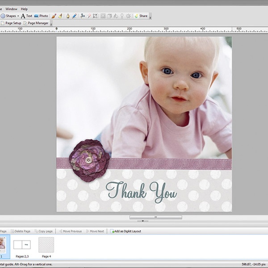
Task: Click the crop tool icon
Action: pos(95,16)
